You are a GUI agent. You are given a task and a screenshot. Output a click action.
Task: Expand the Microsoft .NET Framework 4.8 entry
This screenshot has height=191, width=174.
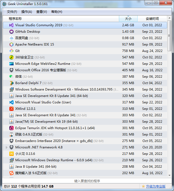7,148
